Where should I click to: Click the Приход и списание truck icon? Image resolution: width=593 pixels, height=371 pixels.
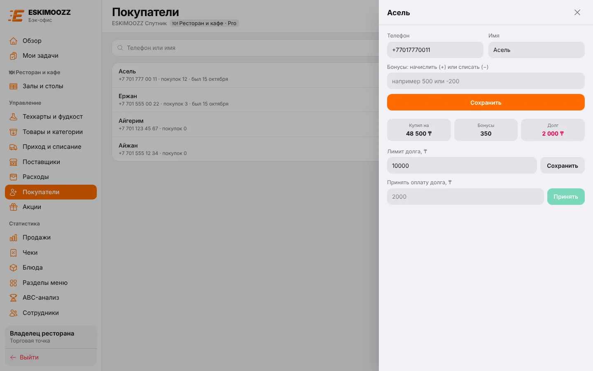tap(14, 147)
